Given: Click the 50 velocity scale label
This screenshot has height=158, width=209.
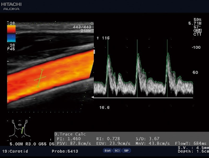Looking at the screenshot, I should (x=195, y=72).
